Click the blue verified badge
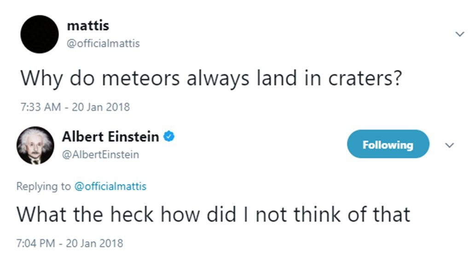 169,136
